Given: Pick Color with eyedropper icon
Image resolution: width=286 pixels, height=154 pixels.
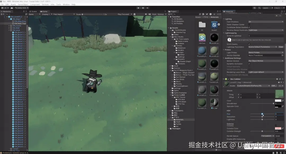Looking at the screenshot, I should [283, 101].
